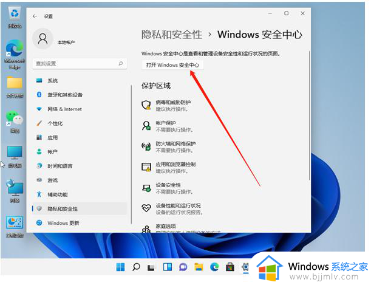Open File Explorer from the taskbar
The image size is (371, 285).
199,267
